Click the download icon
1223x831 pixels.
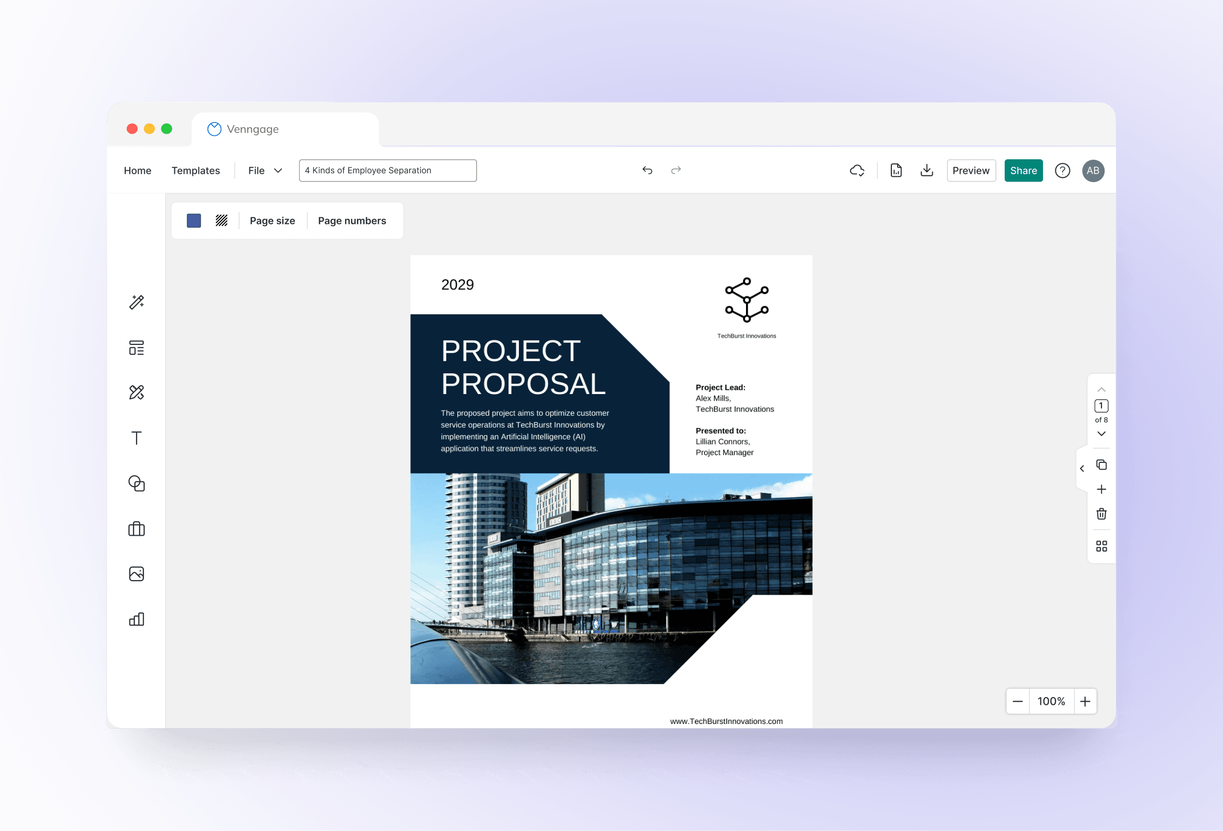(927, 171)
